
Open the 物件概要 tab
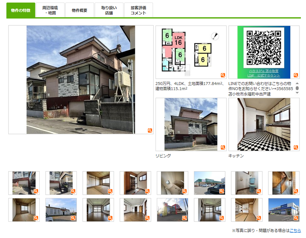pyautogui.click(x=79, y=10)
